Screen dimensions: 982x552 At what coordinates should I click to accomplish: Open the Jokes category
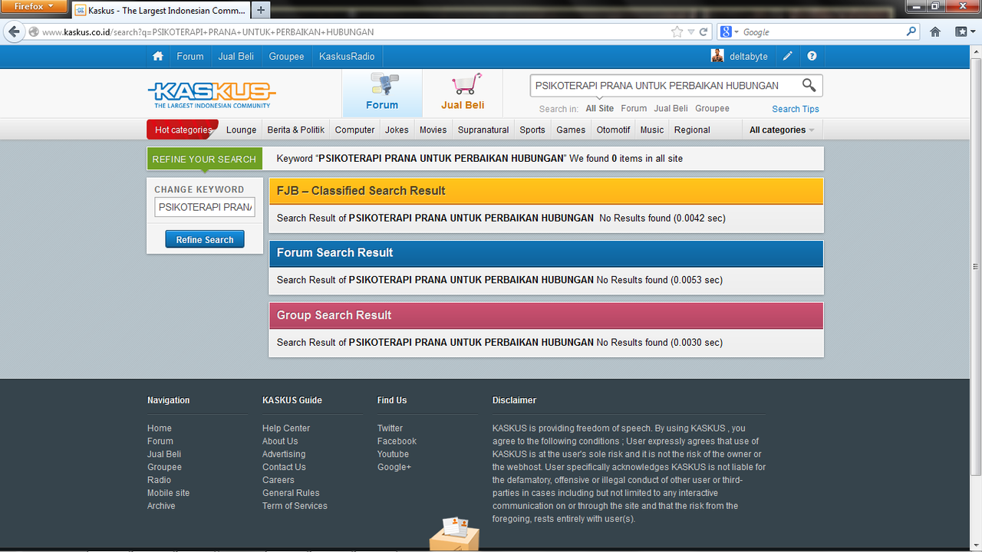coord(397,130)
